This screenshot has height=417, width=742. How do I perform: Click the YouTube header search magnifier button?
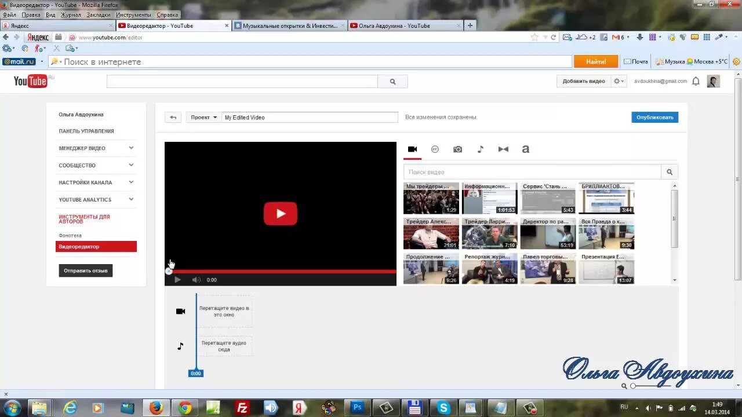[x=392, y=82]
